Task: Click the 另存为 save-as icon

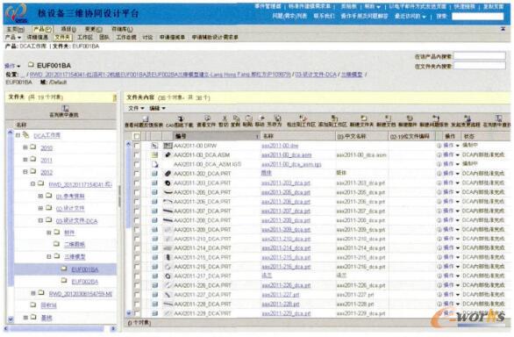Action: 277,118
